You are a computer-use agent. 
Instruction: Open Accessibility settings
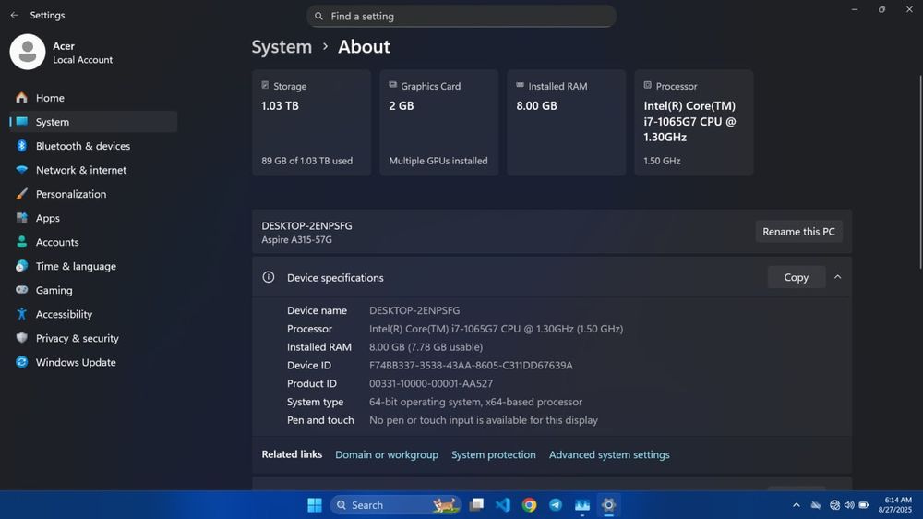pos(93,315)
